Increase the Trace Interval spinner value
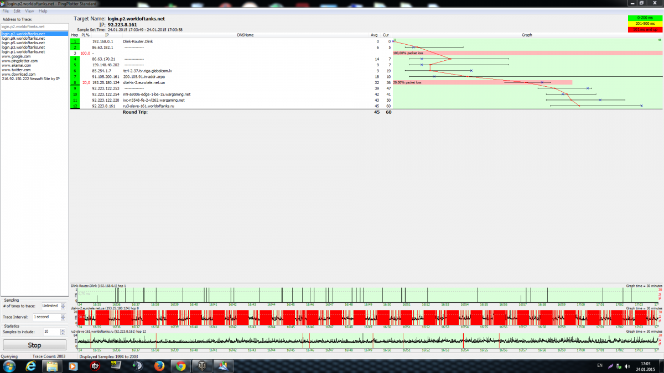This screenshot has height=373, width=664. (x=63, y=316)
